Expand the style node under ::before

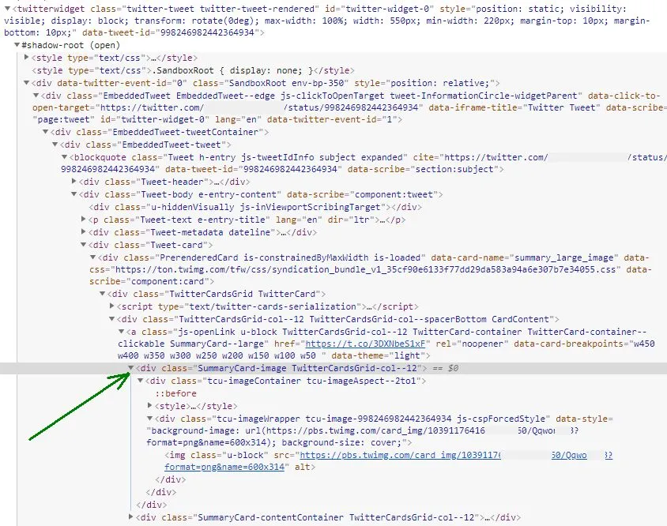(x=149, y=406)
